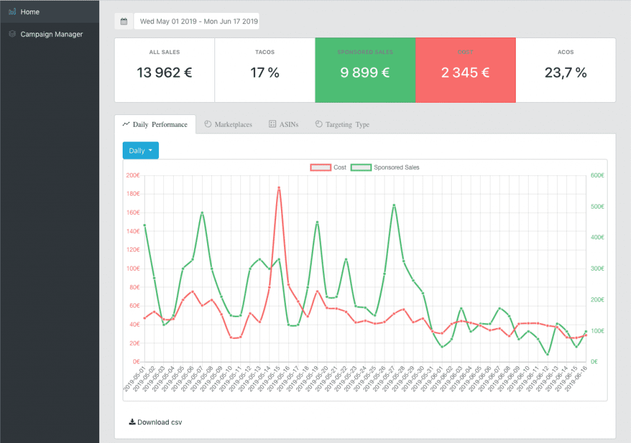Toggle Cost series in chart legend
The height and width of the screenshot is (443, 631).
pyautogui.click(x=328, y=167)
